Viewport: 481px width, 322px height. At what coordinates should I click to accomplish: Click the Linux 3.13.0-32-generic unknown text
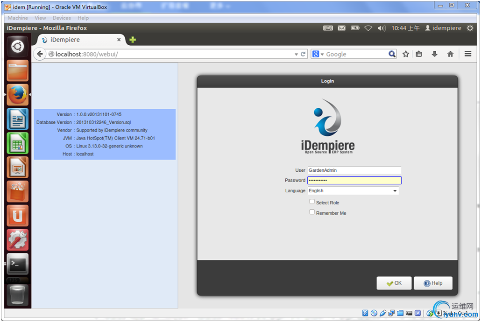click(109, 146)
